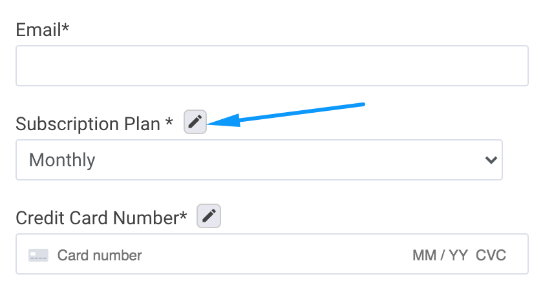Click the asterisk after Subscription Plan
The height and width of the screenshot is (290, 543).
[x=169, y=121]
